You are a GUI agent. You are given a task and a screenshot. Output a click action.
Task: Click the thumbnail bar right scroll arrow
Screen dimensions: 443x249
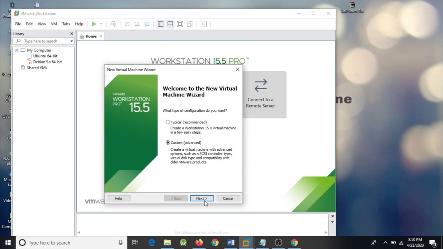[326, 233]
